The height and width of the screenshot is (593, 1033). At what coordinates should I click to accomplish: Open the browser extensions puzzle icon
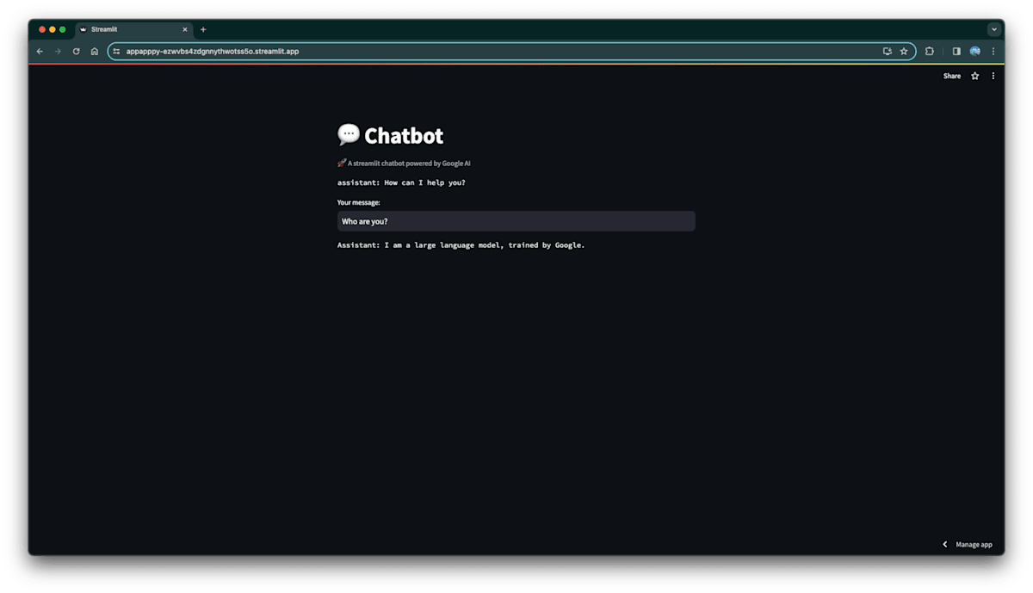pyautogui.click(x=930, y=52)
